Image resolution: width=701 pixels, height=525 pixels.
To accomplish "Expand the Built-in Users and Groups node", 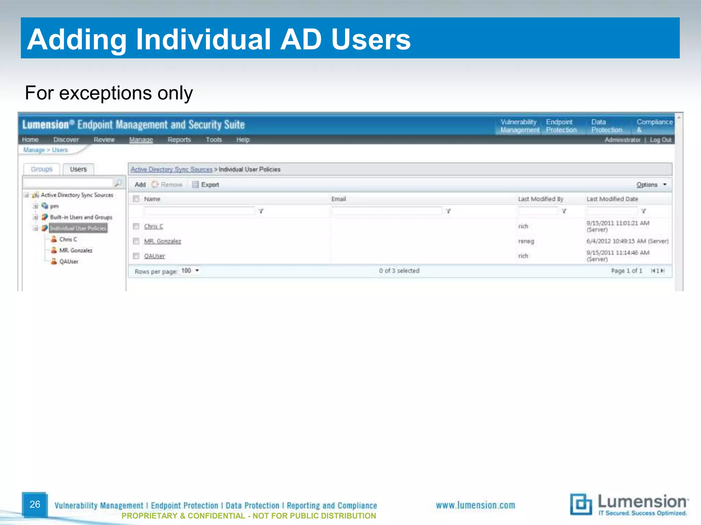I will pyautogui.click(x=35, y=217).
